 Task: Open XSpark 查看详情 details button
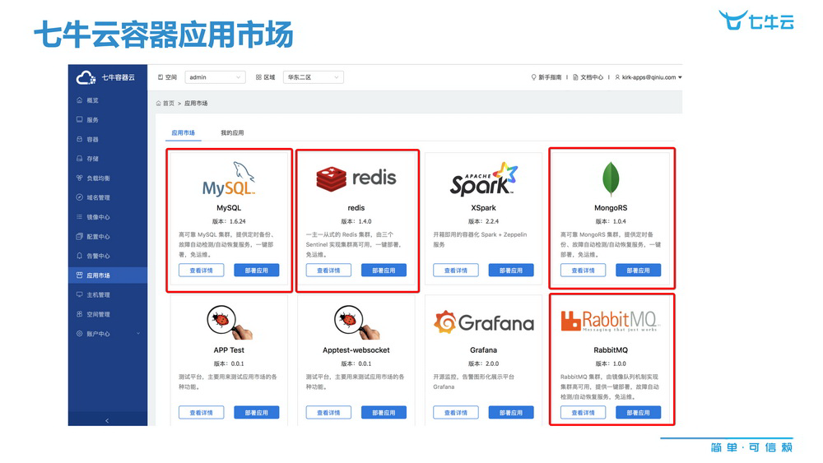(456, 270)
